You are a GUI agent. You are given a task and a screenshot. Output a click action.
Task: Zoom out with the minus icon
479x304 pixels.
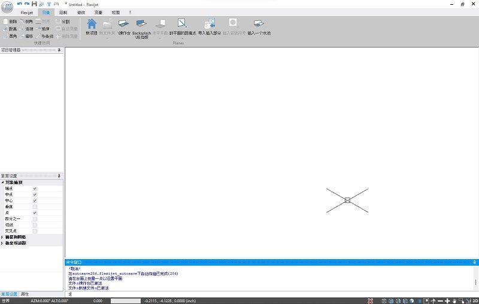click(x=441, y=301)
